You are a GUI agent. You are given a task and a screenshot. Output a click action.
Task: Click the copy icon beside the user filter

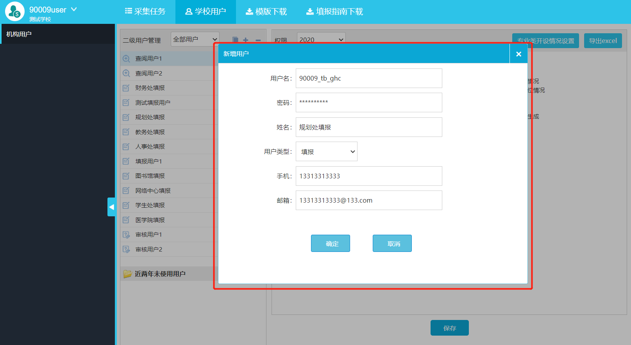click(235, 40)
